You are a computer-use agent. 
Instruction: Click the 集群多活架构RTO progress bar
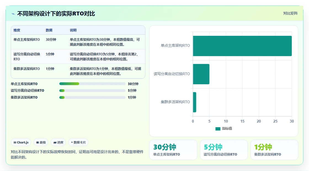pyautogui.click(x=92, y=97)
